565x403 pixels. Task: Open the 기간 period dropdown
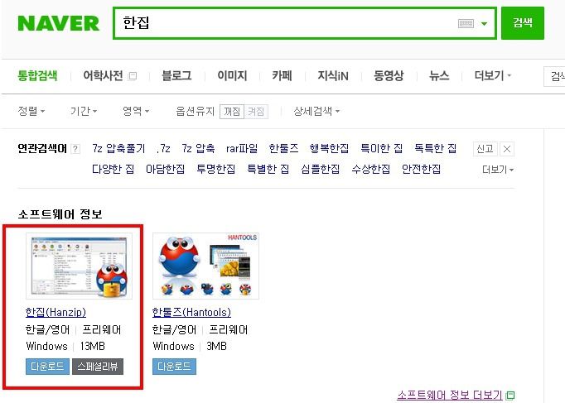[84, 111]
